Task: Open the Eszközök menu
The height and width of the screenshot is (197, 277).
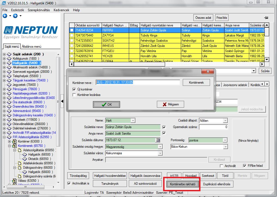Action: [x=17, y=10]
